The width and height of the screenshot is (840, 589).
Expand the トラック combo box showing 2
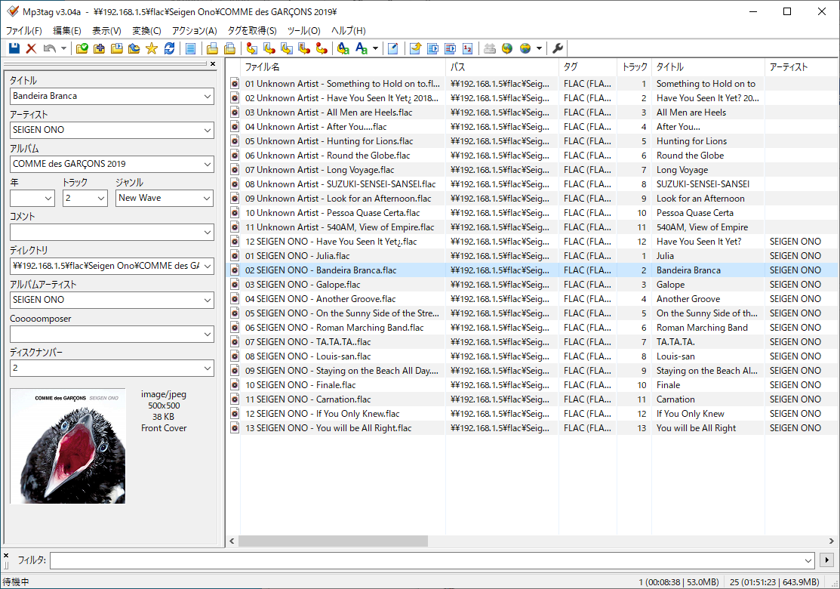click(101, 199)
